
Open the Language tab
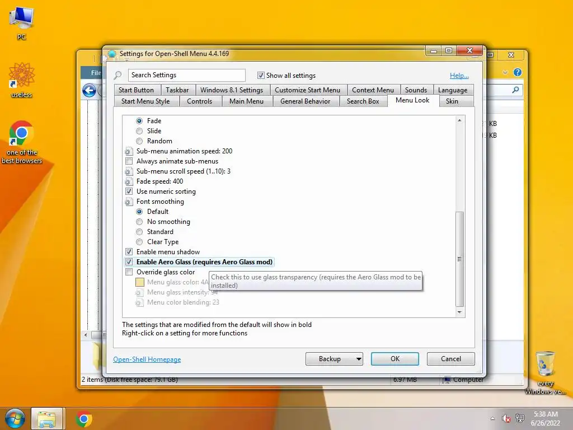click(x=452, y=90)
